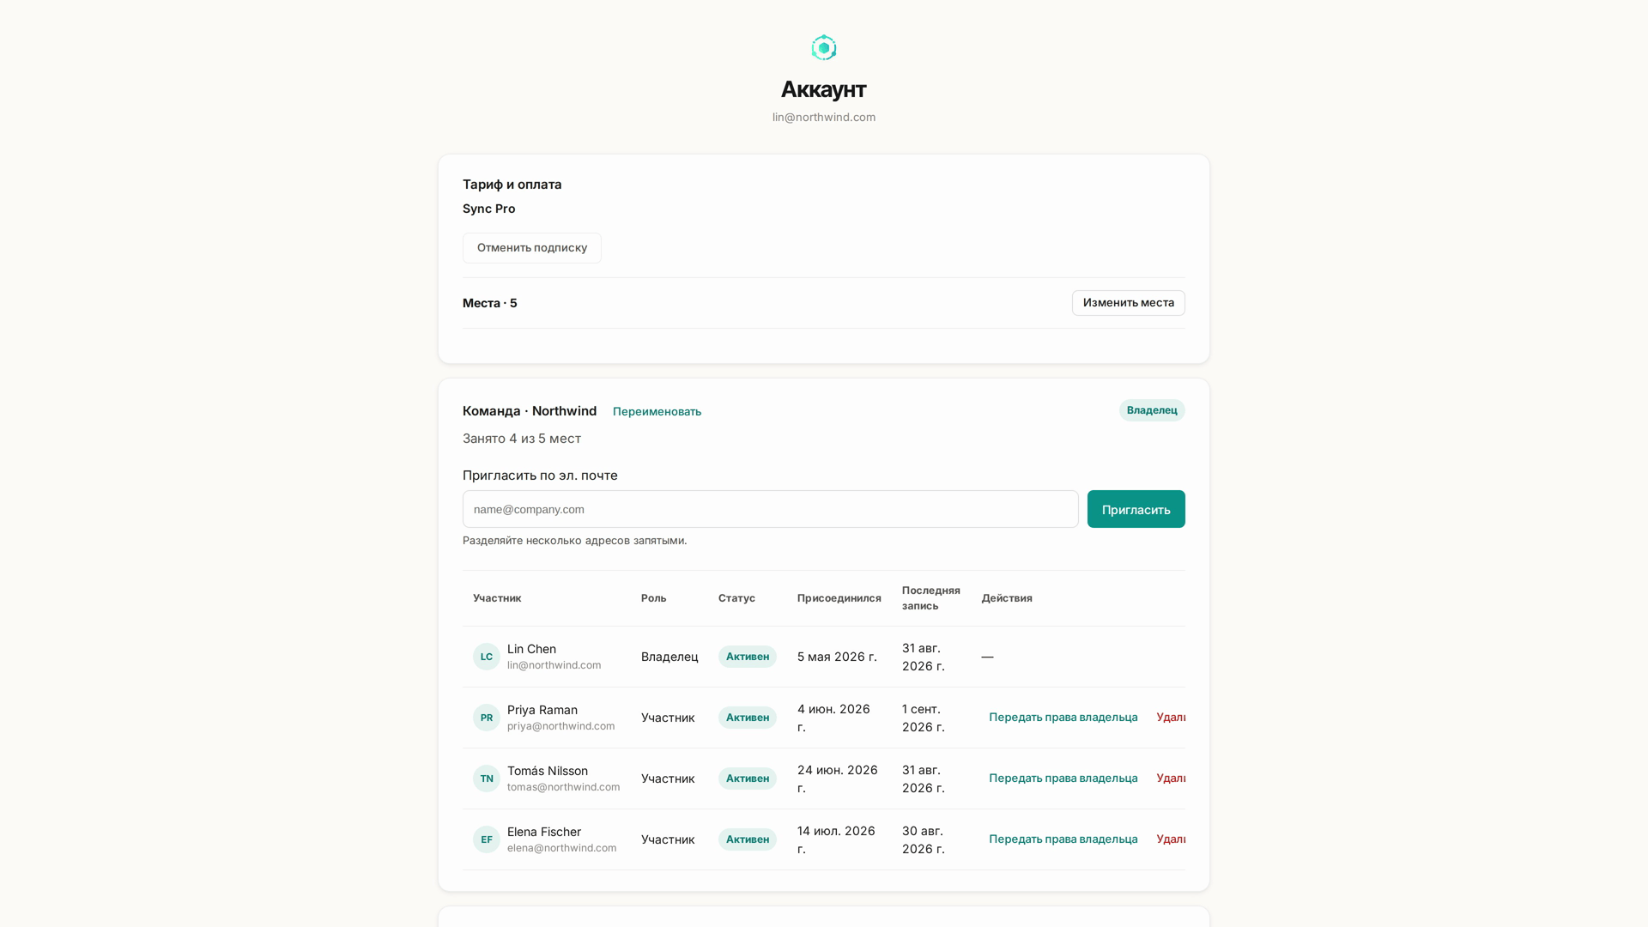Click the EF avatar for Elena Fischer

(x=487, y=839)
